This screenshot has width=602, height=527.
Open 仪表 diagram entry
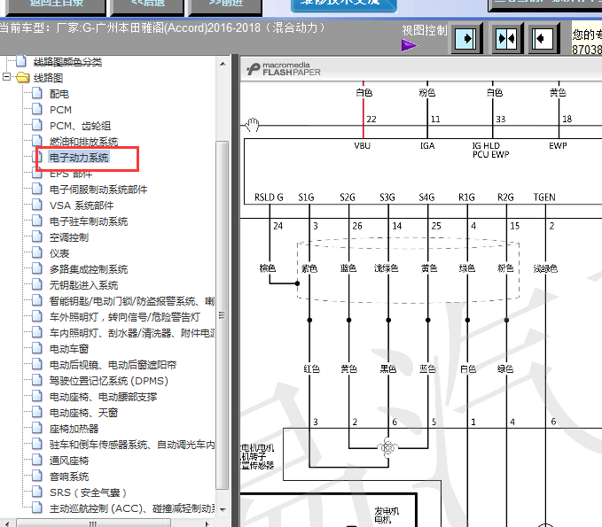pyautogui.click(x=59, y=253)
